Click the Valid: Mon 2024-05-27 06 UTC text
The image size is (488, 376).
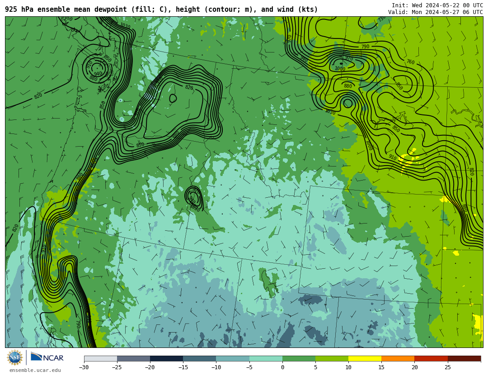[436, 12]
